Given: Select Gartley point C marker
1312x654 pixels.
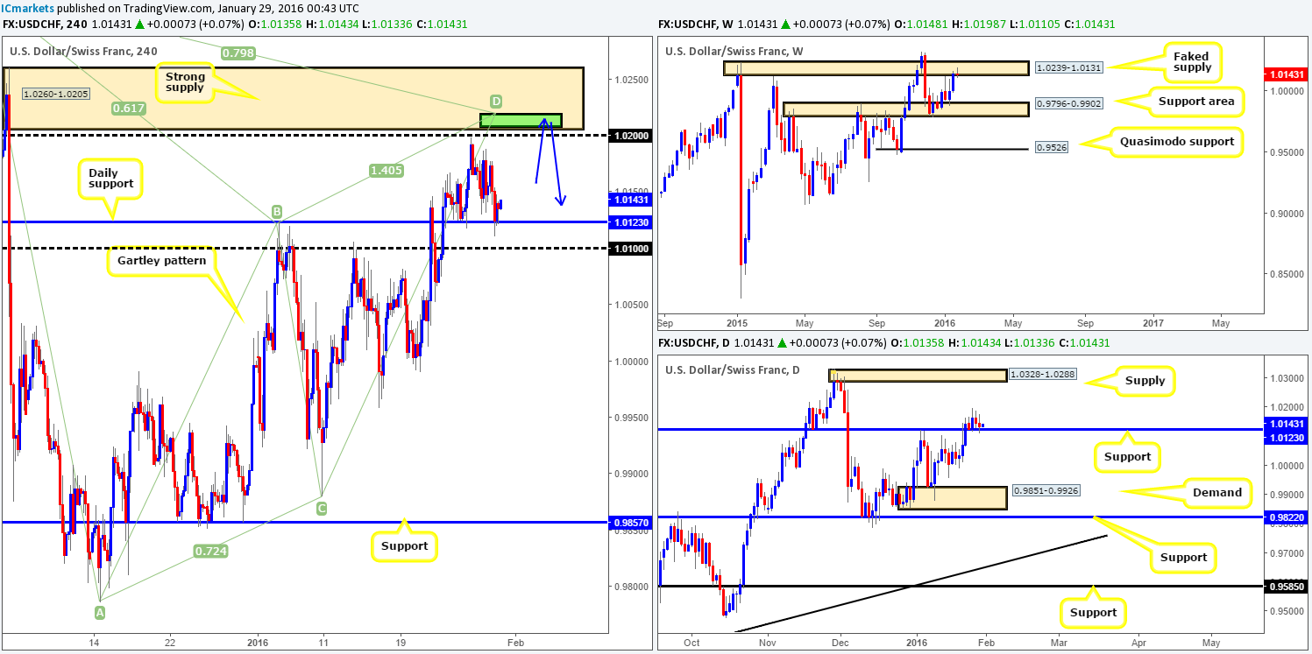Looking at the screenshot, I should (322, 507).
